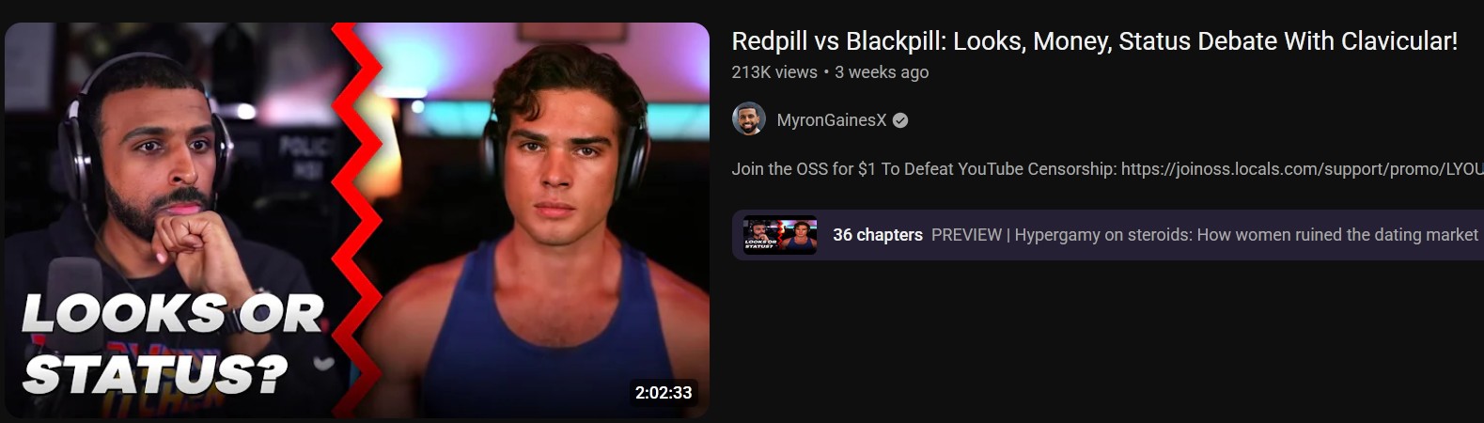Click the joinoss.locals.com URL in description
Image resolution: width=1484 pixels, height=423 pixels.
1302,169
